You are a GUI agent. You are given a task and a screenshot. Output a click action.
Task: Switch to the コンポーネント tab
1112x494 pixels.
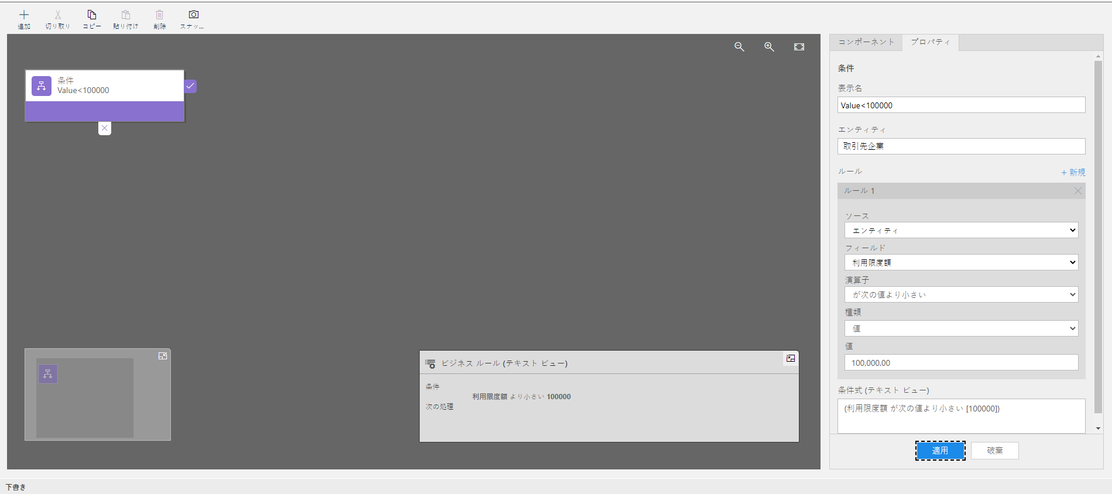(866, 42)
